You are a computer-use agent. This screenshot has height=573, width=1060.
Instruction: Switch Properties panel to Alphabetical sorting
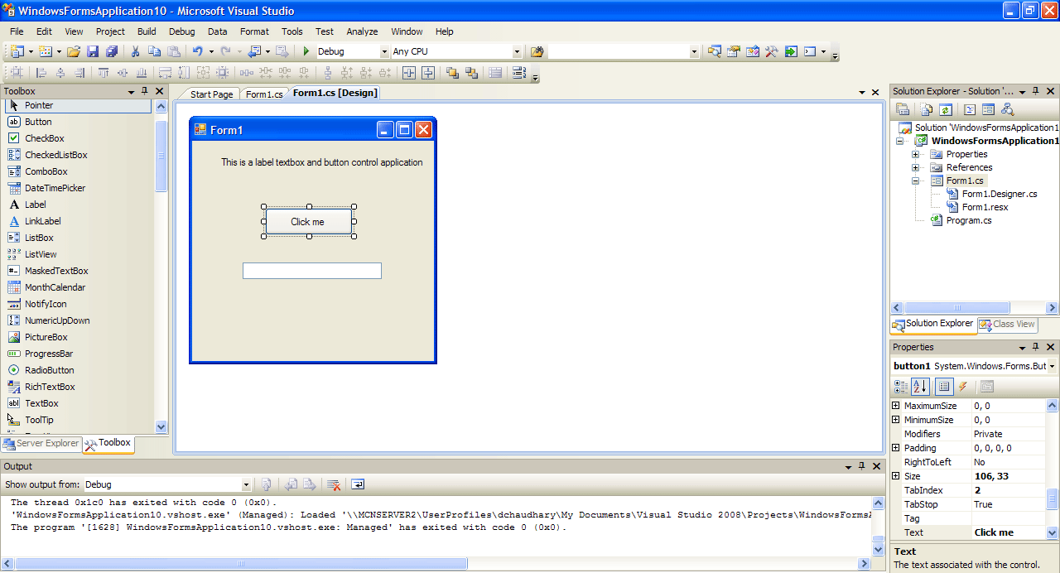921,386
